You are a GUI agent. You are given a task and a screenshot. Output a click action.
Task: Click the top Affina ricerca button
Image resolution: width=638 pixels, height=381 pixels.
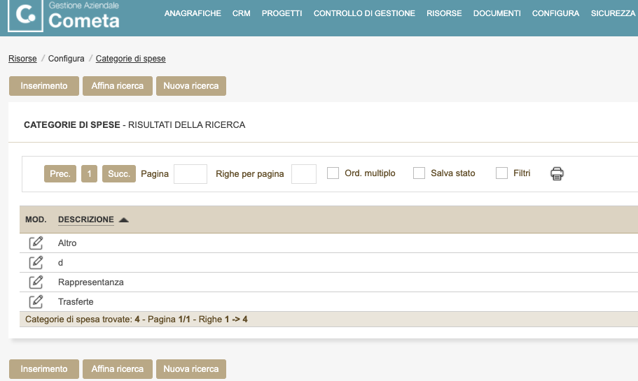click(x=117, y=86)
